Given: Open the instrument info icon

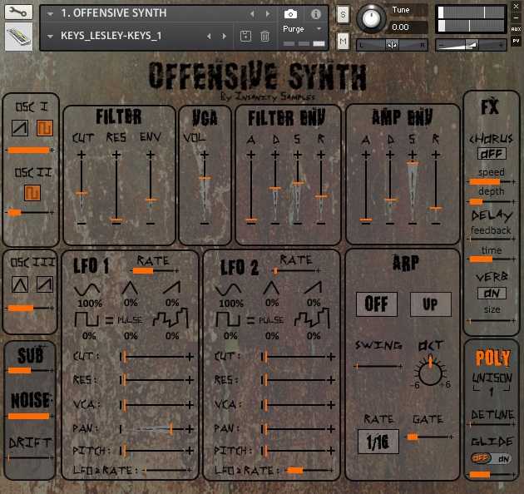Looking at the screenshot, I should coord(316,14).
